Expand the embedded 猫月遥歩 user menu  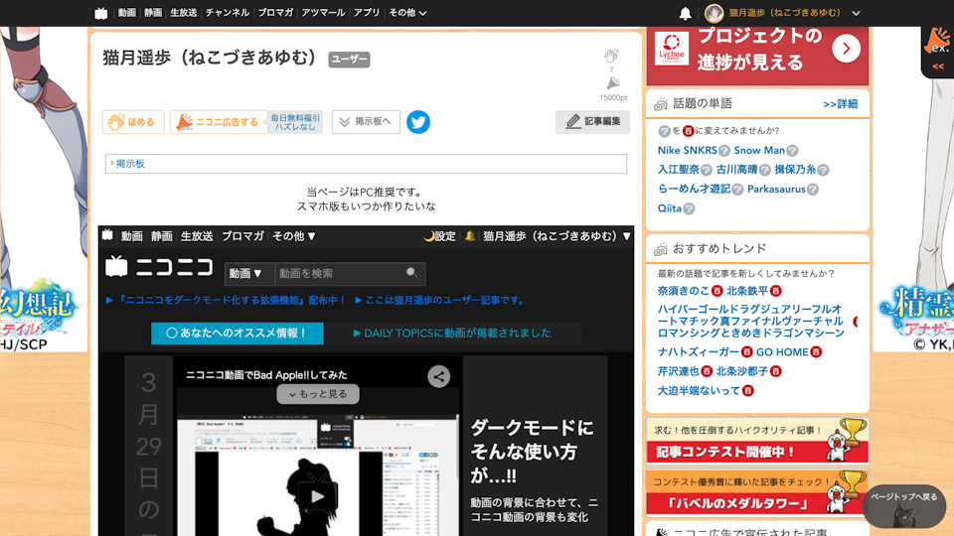[x=556, y=236]
